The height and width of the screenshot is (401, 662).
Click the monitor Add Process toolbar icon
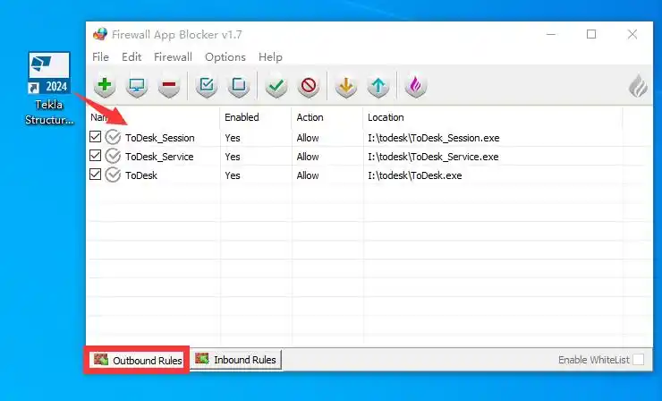tap(137, 86)
